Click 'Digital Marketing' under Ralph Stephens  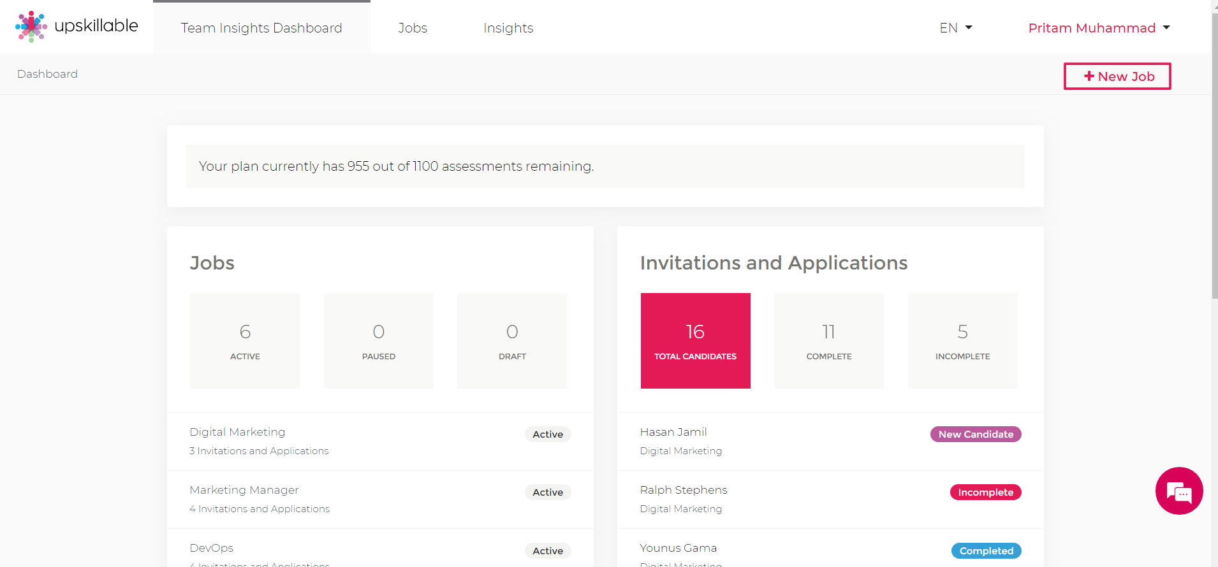click(x=681, y=509)
